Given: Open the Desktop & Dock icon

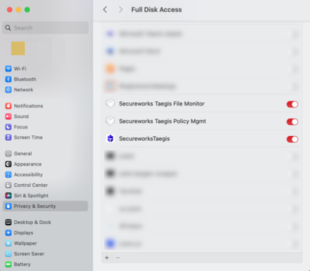Looking at the screenshot, I should 8,222.
